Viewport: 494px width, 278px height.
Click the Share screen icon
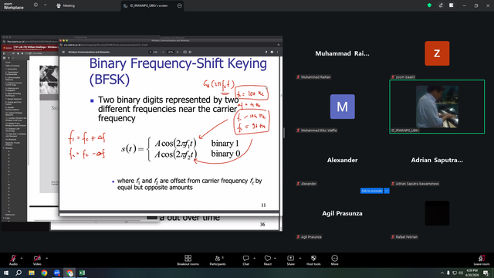pyautogui.click(x=290, y=259)
